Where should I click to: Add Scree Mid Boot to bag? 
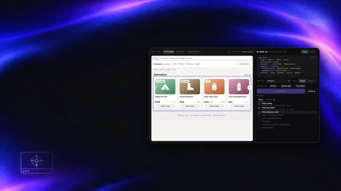pos(190,106)
